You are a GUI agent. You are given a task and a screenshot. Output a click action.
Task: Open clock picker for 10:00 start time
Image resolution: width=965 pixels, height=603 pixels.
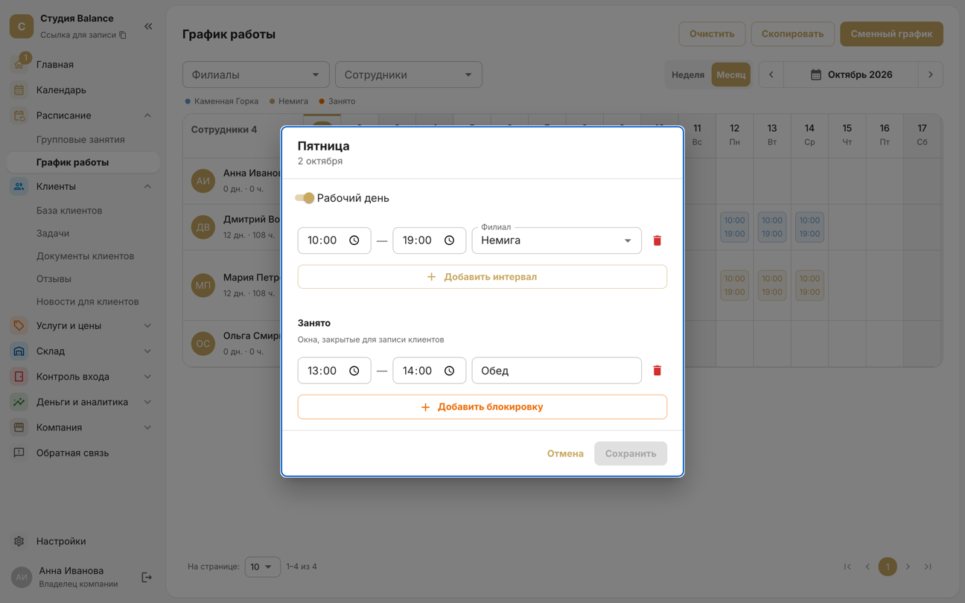pos(354,240)
